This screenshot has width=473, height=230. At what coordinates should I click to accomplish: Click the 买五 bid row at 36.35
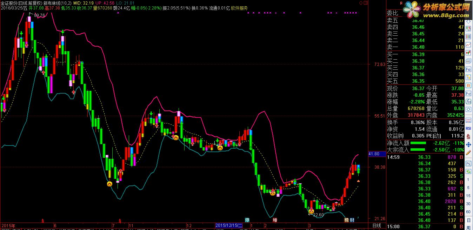tap(425, 81)
